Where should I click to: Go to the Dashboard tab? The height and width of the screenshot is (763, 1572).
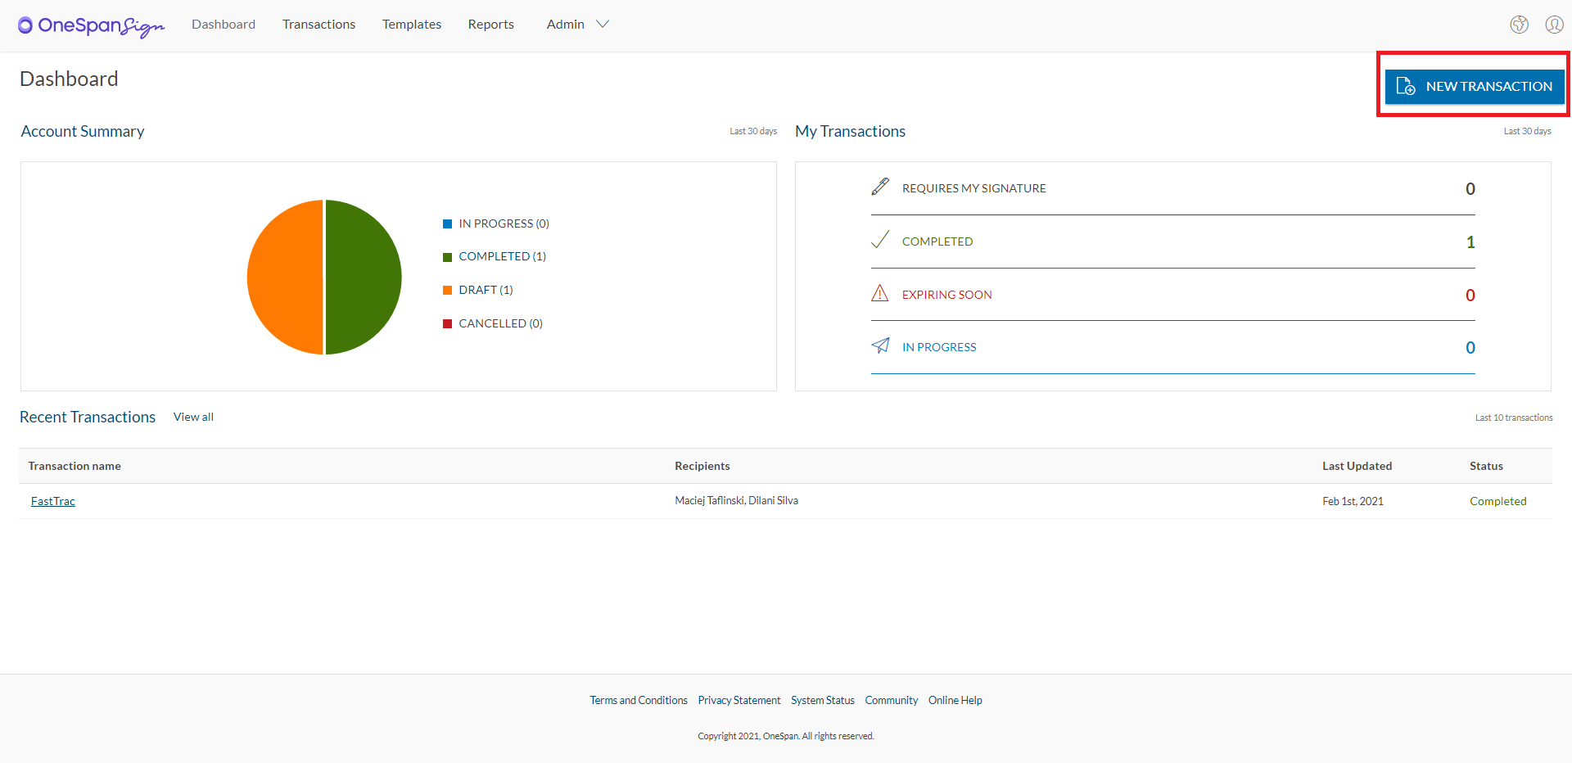point(224,25)
